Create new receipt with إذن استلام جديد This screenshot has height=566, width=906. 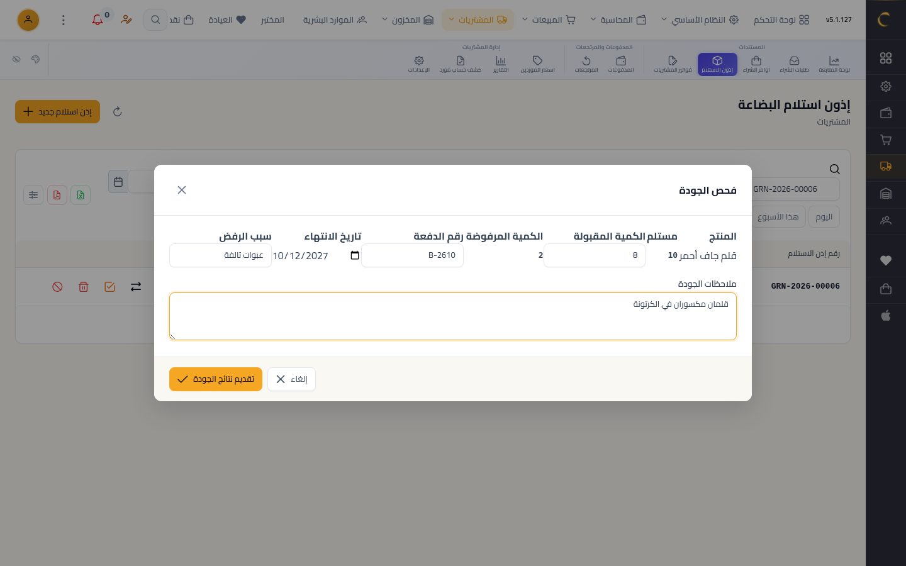tap(58, 112)
